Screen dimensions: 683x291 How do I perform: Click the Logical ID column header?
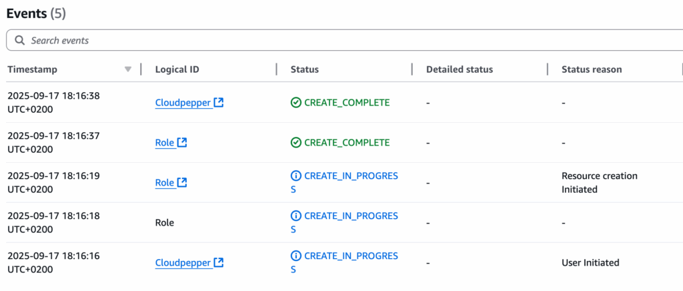click(x=177, y=69)
